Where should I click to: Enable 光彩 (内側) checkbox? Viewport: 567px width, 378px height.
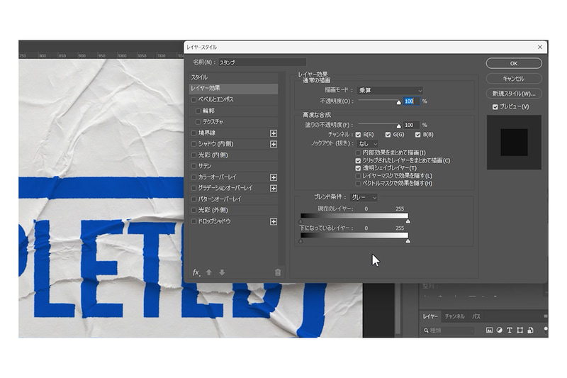[x=193, y=155]
